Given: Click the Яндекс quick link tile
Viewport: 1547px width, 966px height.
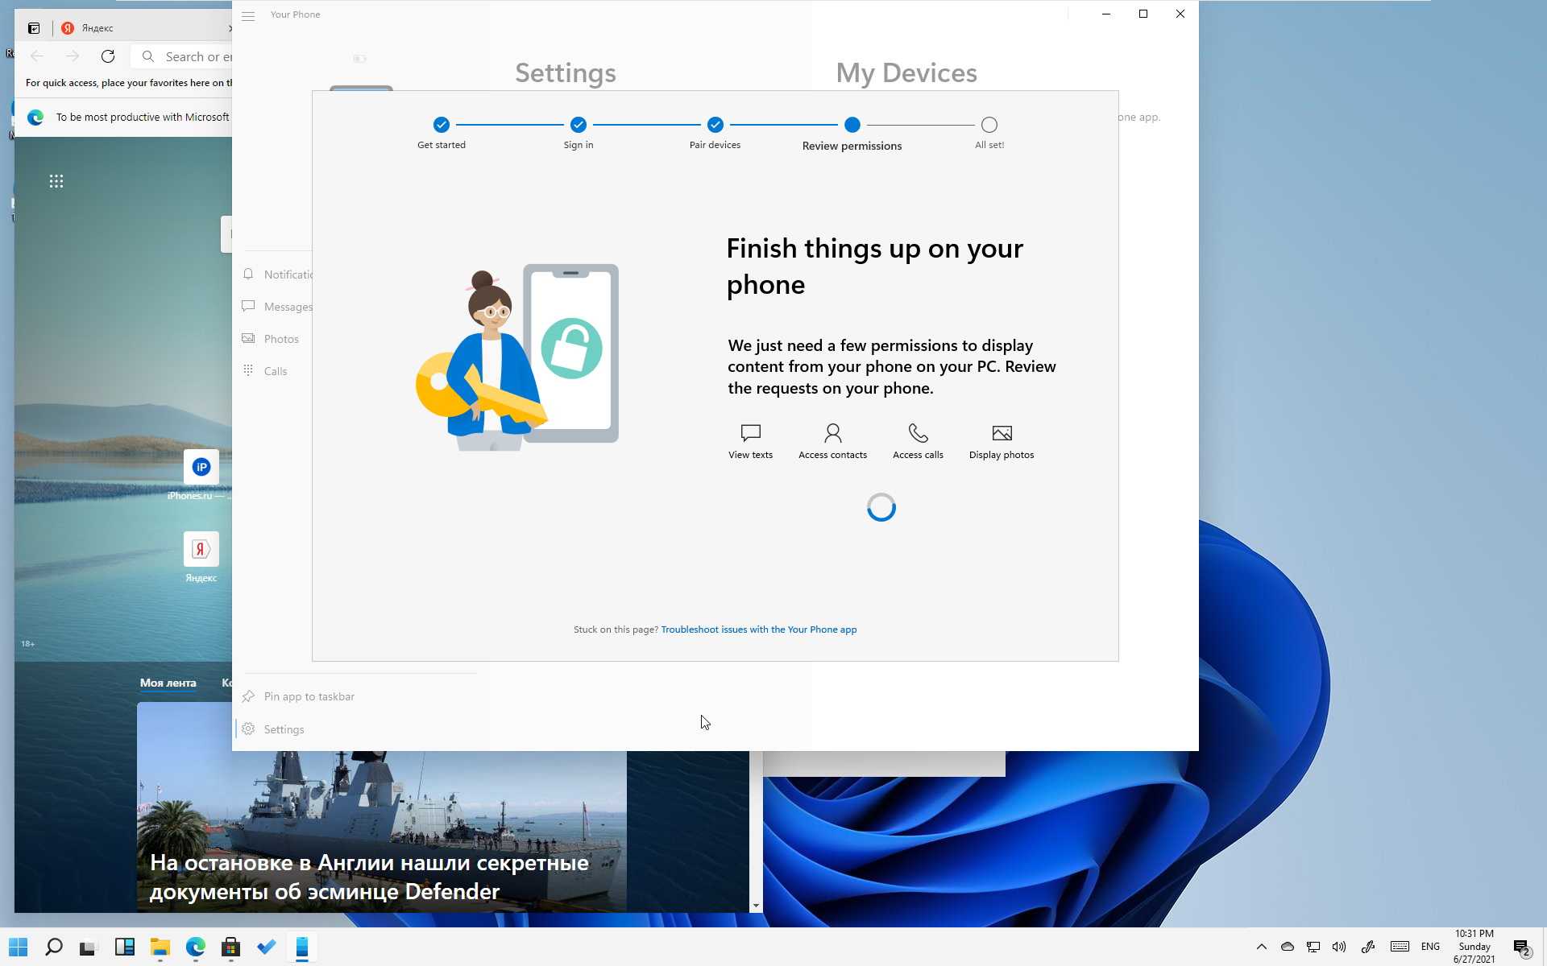Looking at the screenshot, I should tap(201, 550).
